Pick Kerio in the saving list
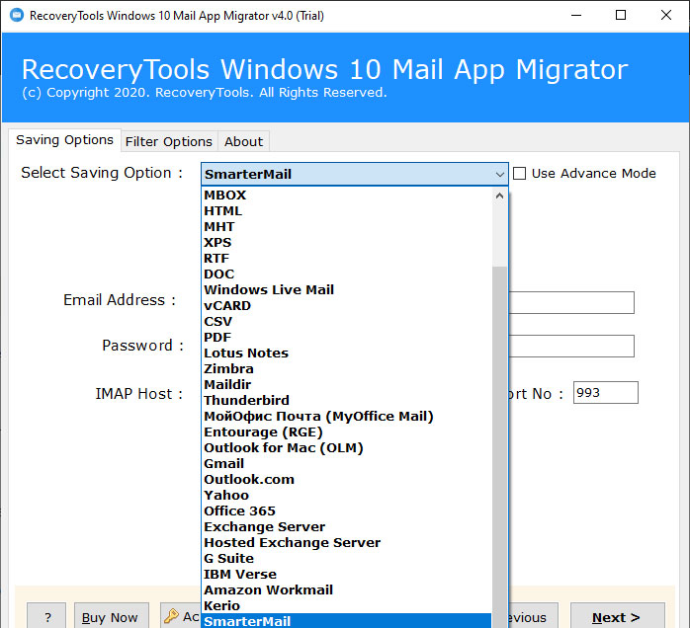This screenshot has height=628, width=690. click(x=347, y=606)
